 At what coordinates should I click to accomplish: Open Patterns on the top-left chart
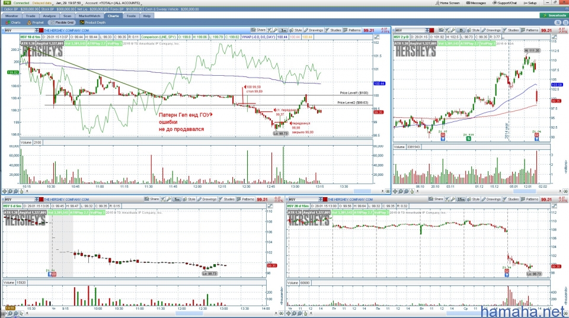coord(352,30)
